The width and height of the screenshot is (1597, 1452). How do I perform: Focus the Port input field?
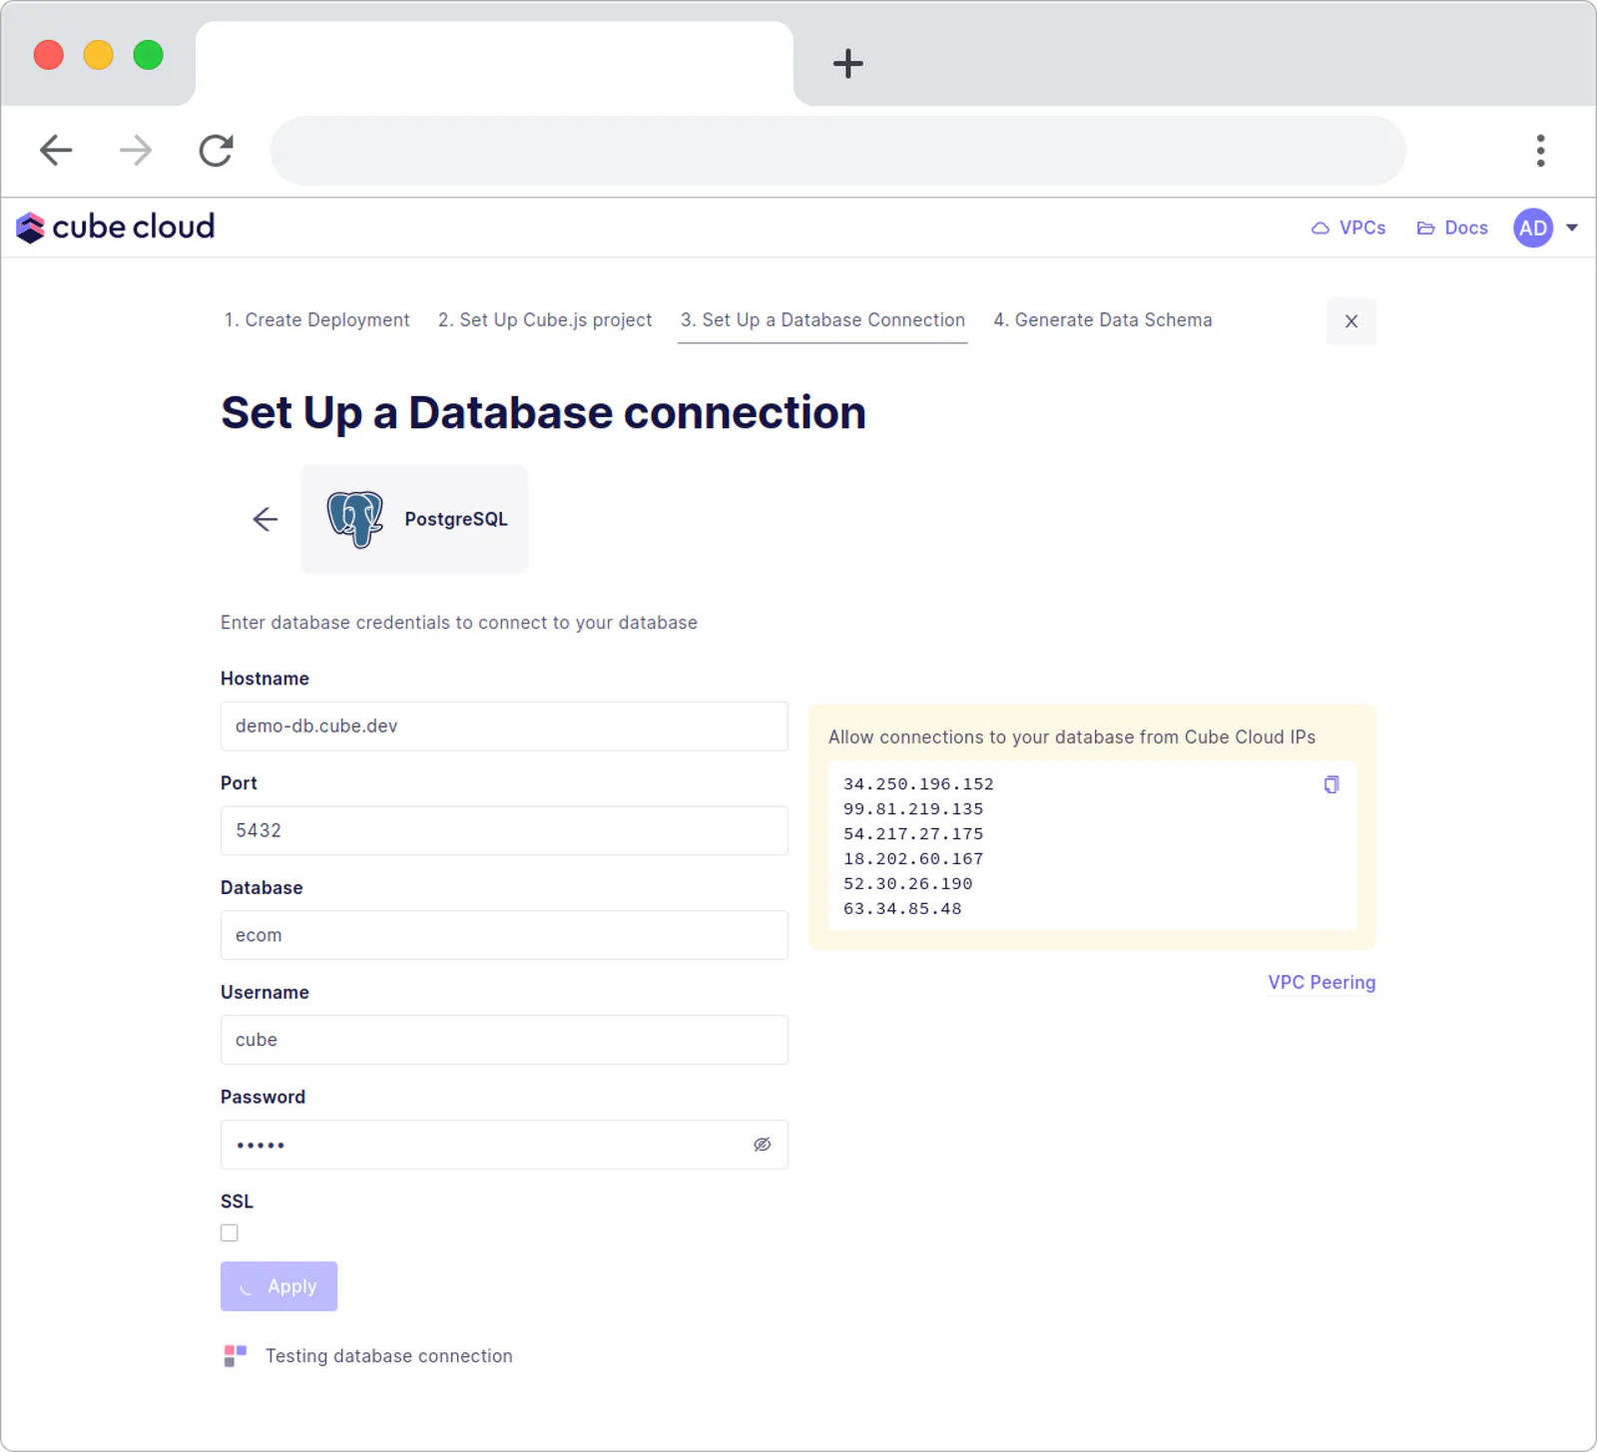point(504,830)
